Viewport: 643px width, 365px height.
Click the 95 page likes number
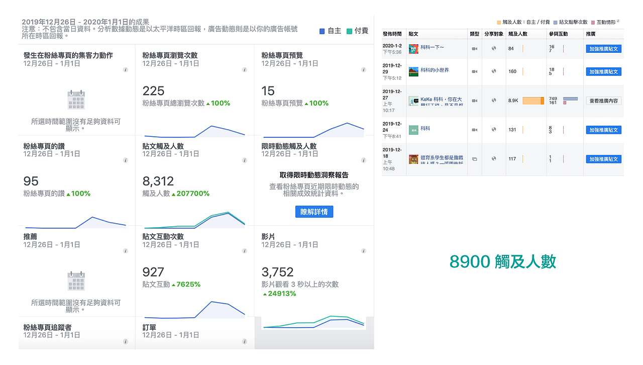pyautogui.click(x=31, y=181)
